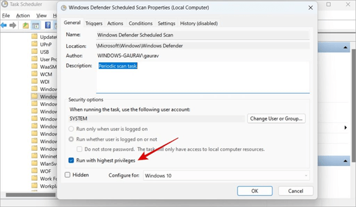Select Run only when user is logged on
356x207 pixels.
coord(71,129)
